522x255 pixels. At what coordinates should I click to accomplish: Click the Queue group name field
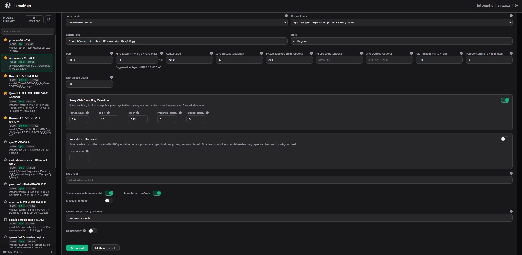289,218
